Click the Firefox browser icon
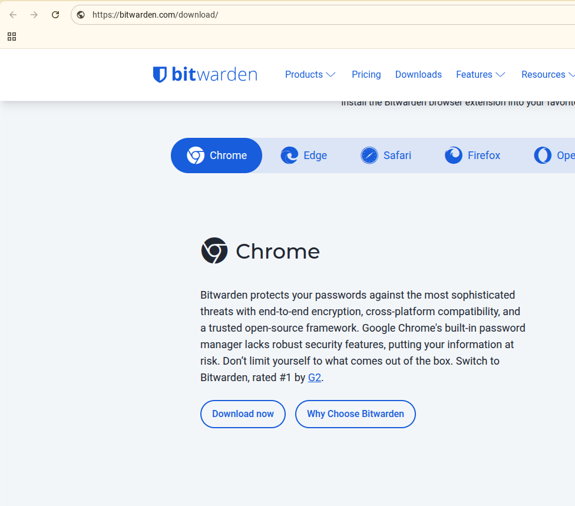The width and height of the screenshot is (575, 506). [x=454, y=156]
